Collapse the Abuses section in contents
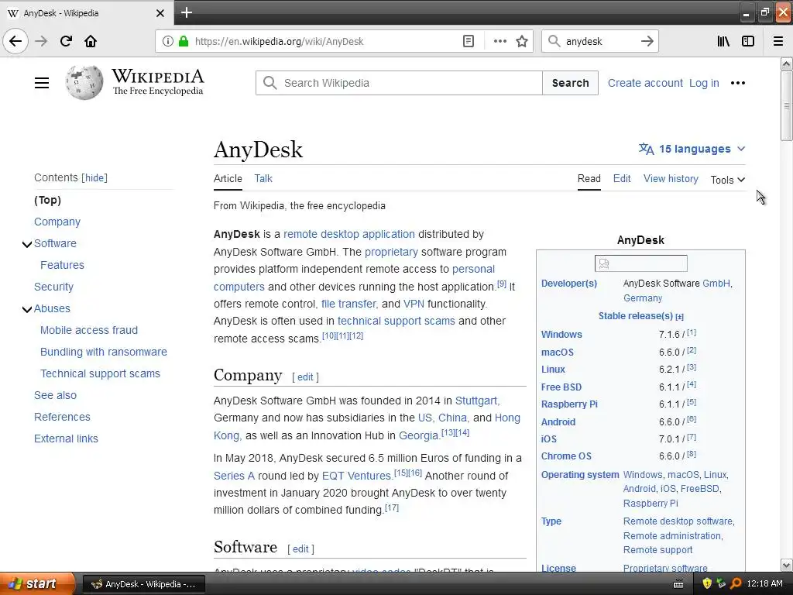The height and width of the screenshot is (595, 793). coord(27,309)
